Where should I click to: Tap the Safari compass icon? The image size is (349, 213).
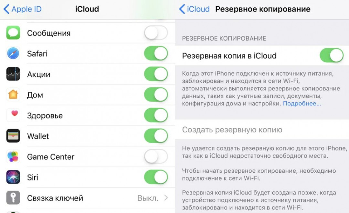pos(13,54)
